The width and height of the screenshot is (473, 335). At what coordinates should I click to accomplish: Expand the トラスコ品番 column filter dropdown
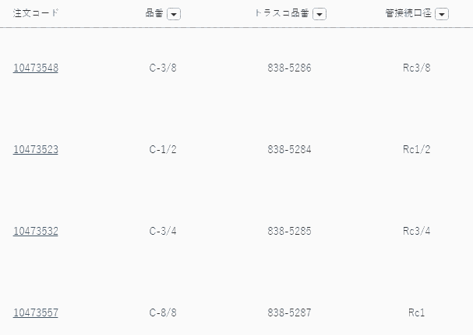pyautogui.click(x=319, y=14)
